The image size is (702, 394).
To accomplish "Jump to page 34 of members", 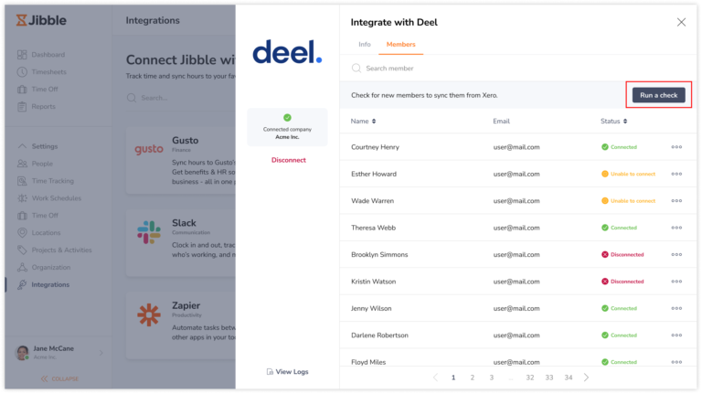I will 568,377.
